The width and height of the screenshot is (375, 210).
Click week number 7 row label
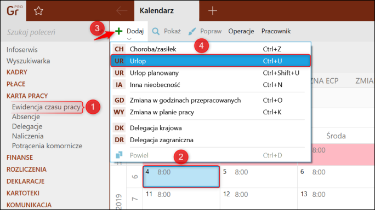click(x=135, y=199)
